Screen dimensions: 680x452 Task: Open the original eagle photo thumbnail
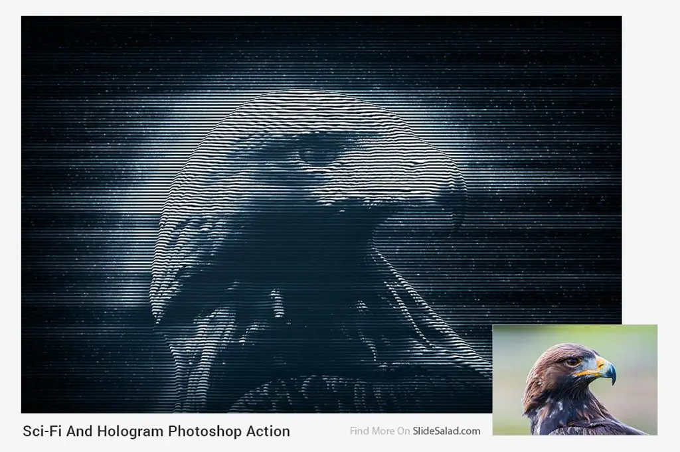click(575, 380)
